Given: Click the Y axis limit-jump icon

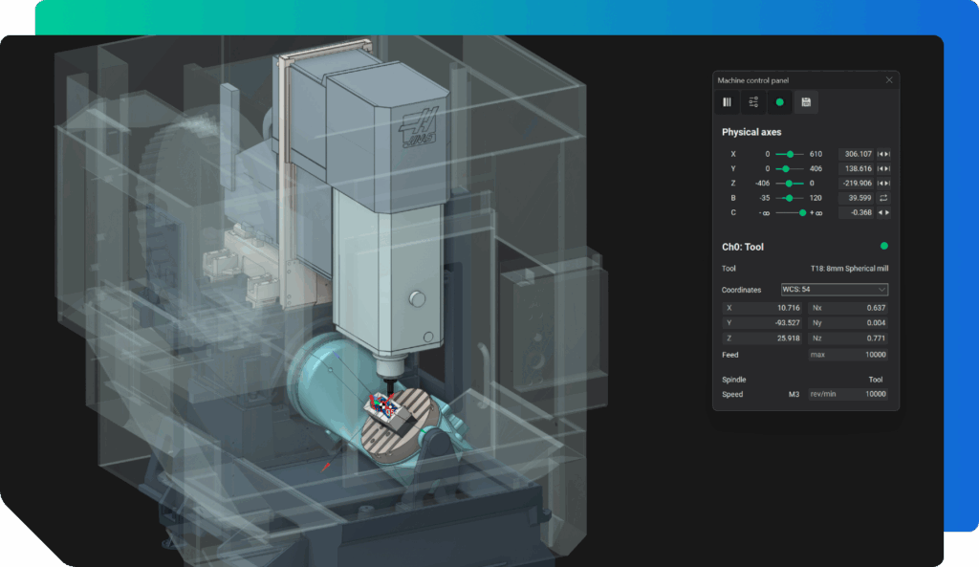Looking at the screenshot, I should tap(884, 168).
